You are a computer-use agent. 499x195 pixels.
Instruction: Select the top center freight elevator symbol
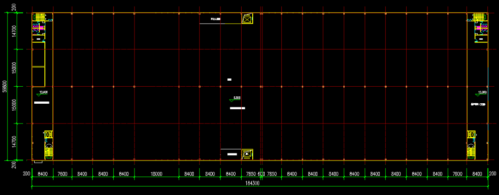coord(247,19)
